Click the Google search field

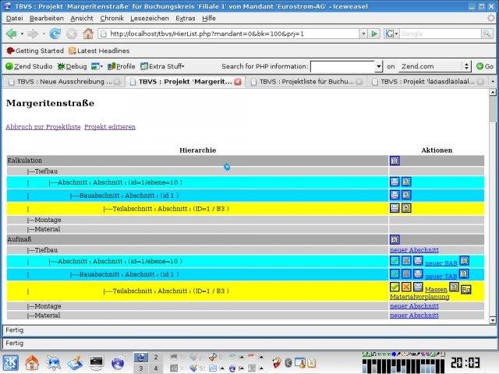click(x=440, y=34)
